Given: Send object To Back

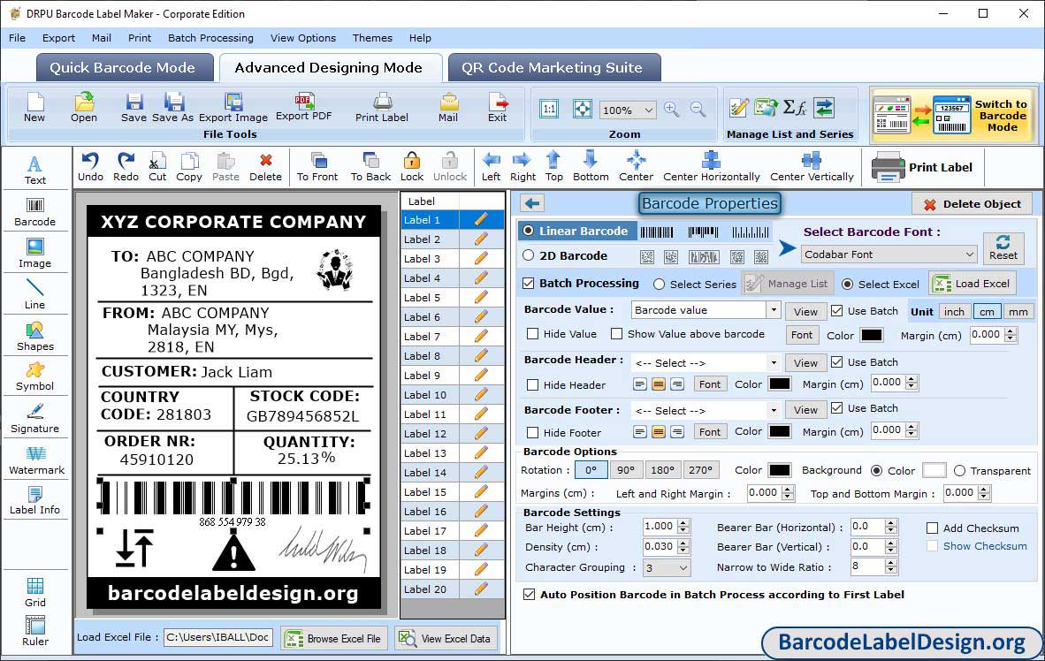Looking at the screenshot, I should pos(370,167).
